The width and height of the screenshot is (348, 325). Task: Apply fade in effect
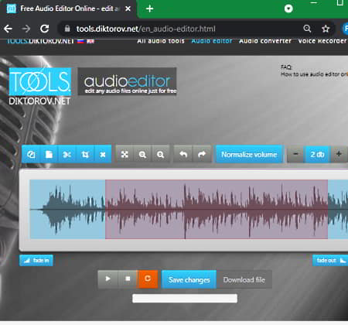[x=36, y=260]
